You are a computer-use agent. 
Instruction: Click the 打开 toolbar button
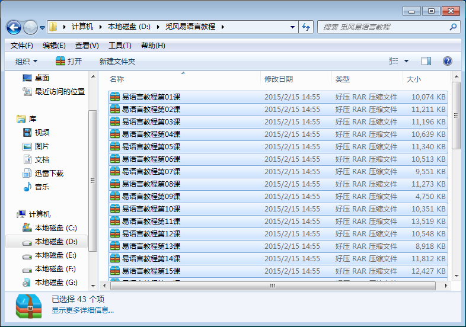tap(69, 62)
